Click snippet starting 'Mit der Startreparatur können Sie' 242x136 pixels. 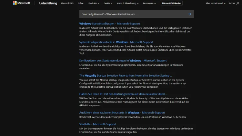point(136,130)
